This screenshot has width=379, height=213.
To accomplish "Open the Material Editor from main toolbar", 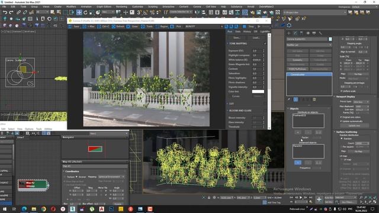I will 245,12.
